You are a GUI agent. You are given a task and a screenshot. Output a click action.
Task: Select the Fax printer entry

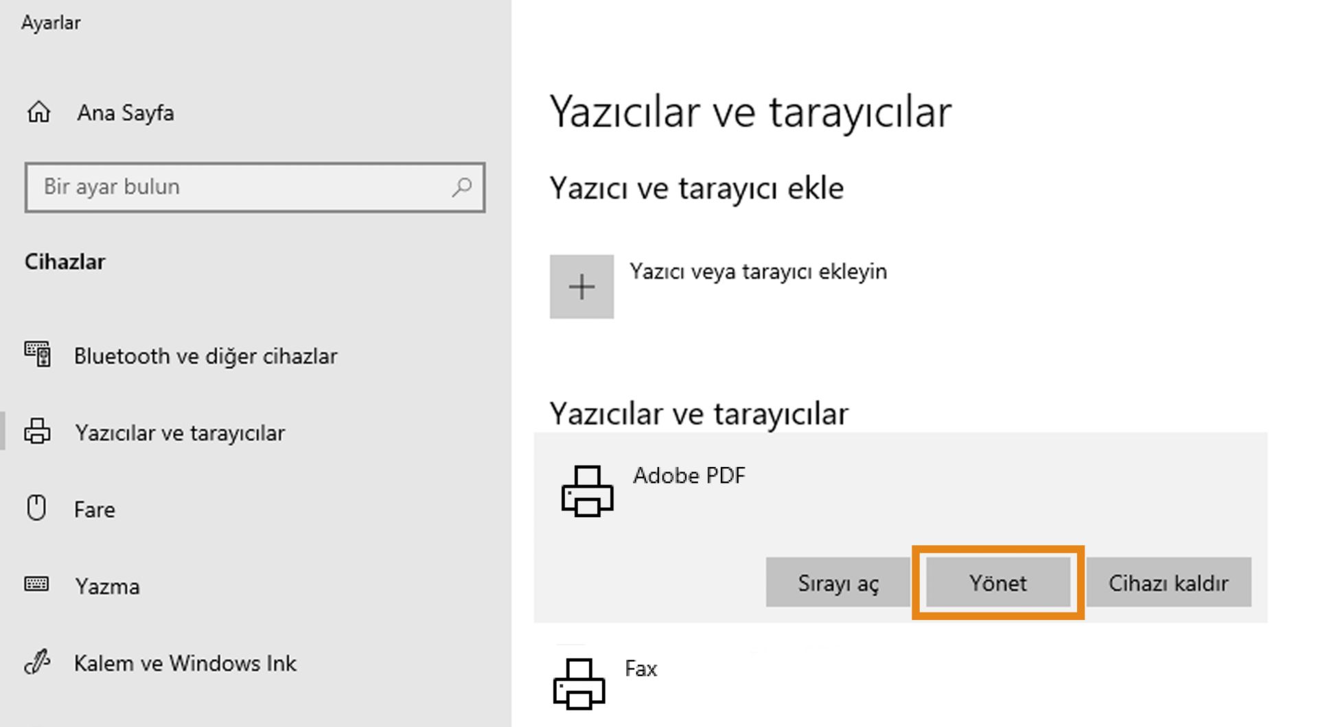pos(640,669)
